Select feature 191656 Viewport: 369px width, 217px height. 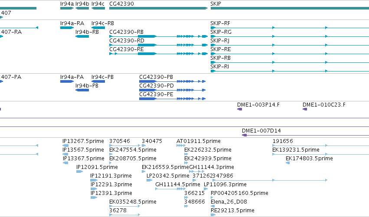tap(320, 146)
